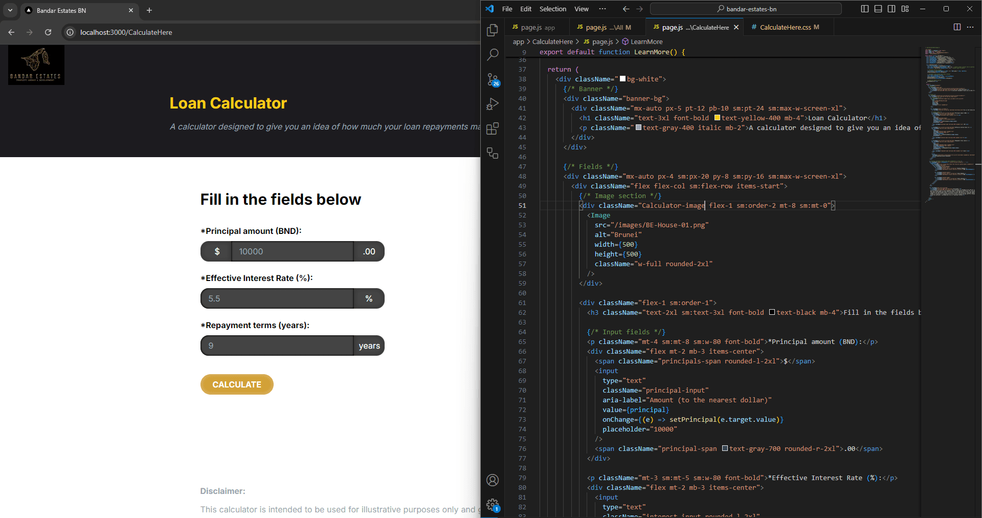Open the Manage gear menu
This screenshot has width=982, height=518.
pos(493,505)
